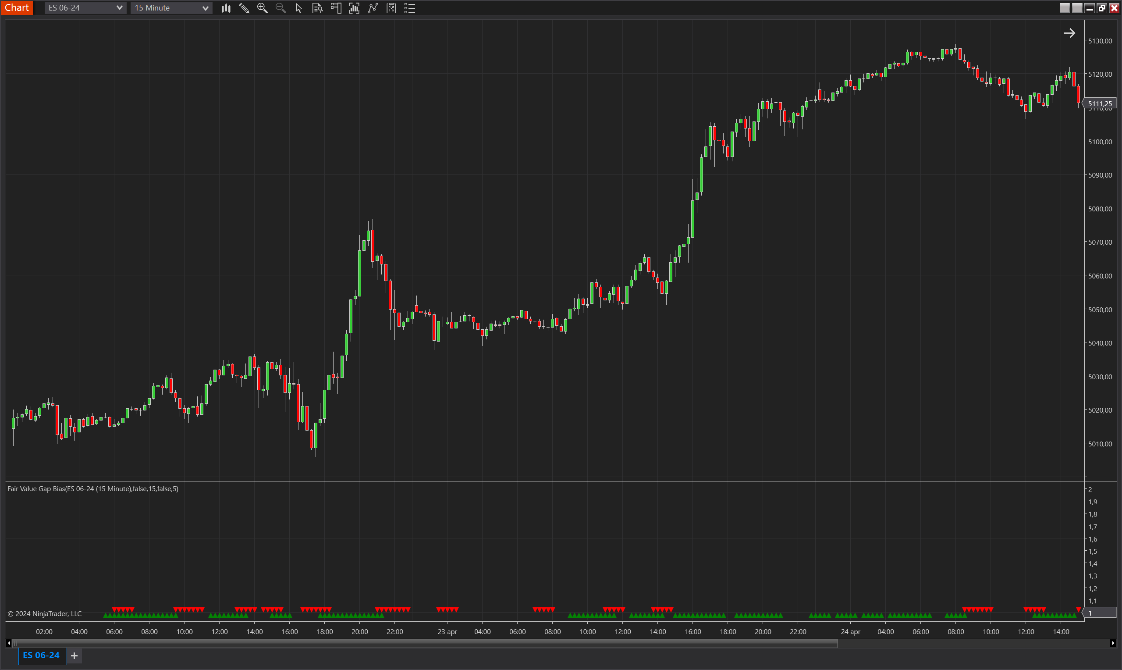Click the indicator value marker showing 1
The image size is (1122, 670).
tap(1100, 613)
